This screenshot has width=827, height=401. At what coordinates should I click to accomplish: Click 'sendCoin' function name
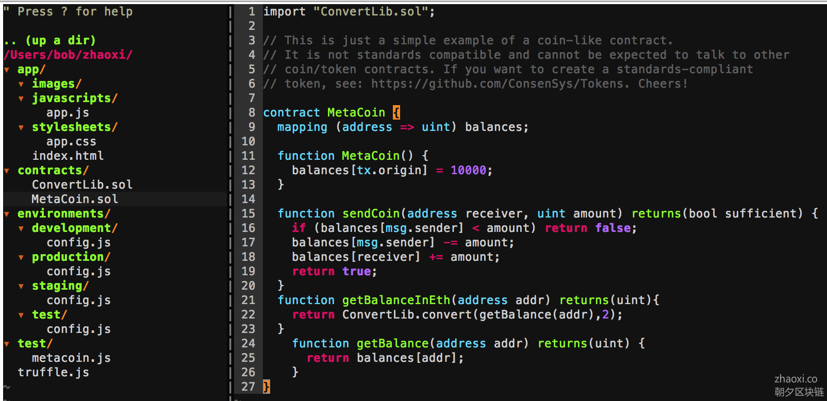tap(371, 213)
